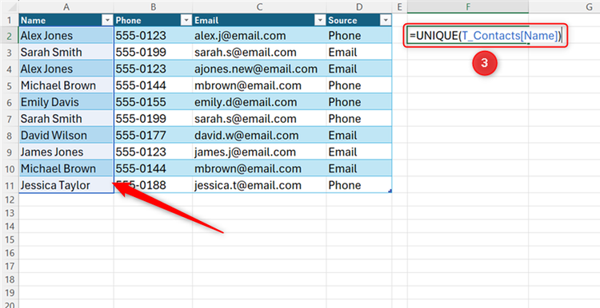Select the Sarah Smith cell in row 3
The image size is (600, 308).
66,53
